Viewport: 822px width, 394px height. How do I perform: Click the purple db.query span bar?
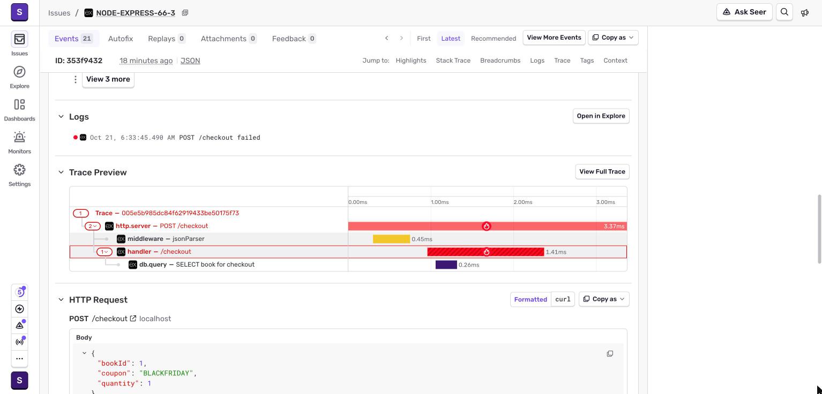point(446,265)
